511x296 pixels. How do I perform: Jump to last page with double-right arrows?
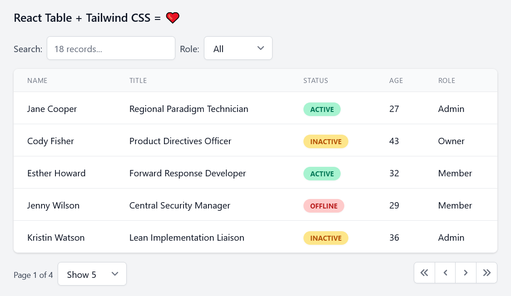[x=486, y=272]
